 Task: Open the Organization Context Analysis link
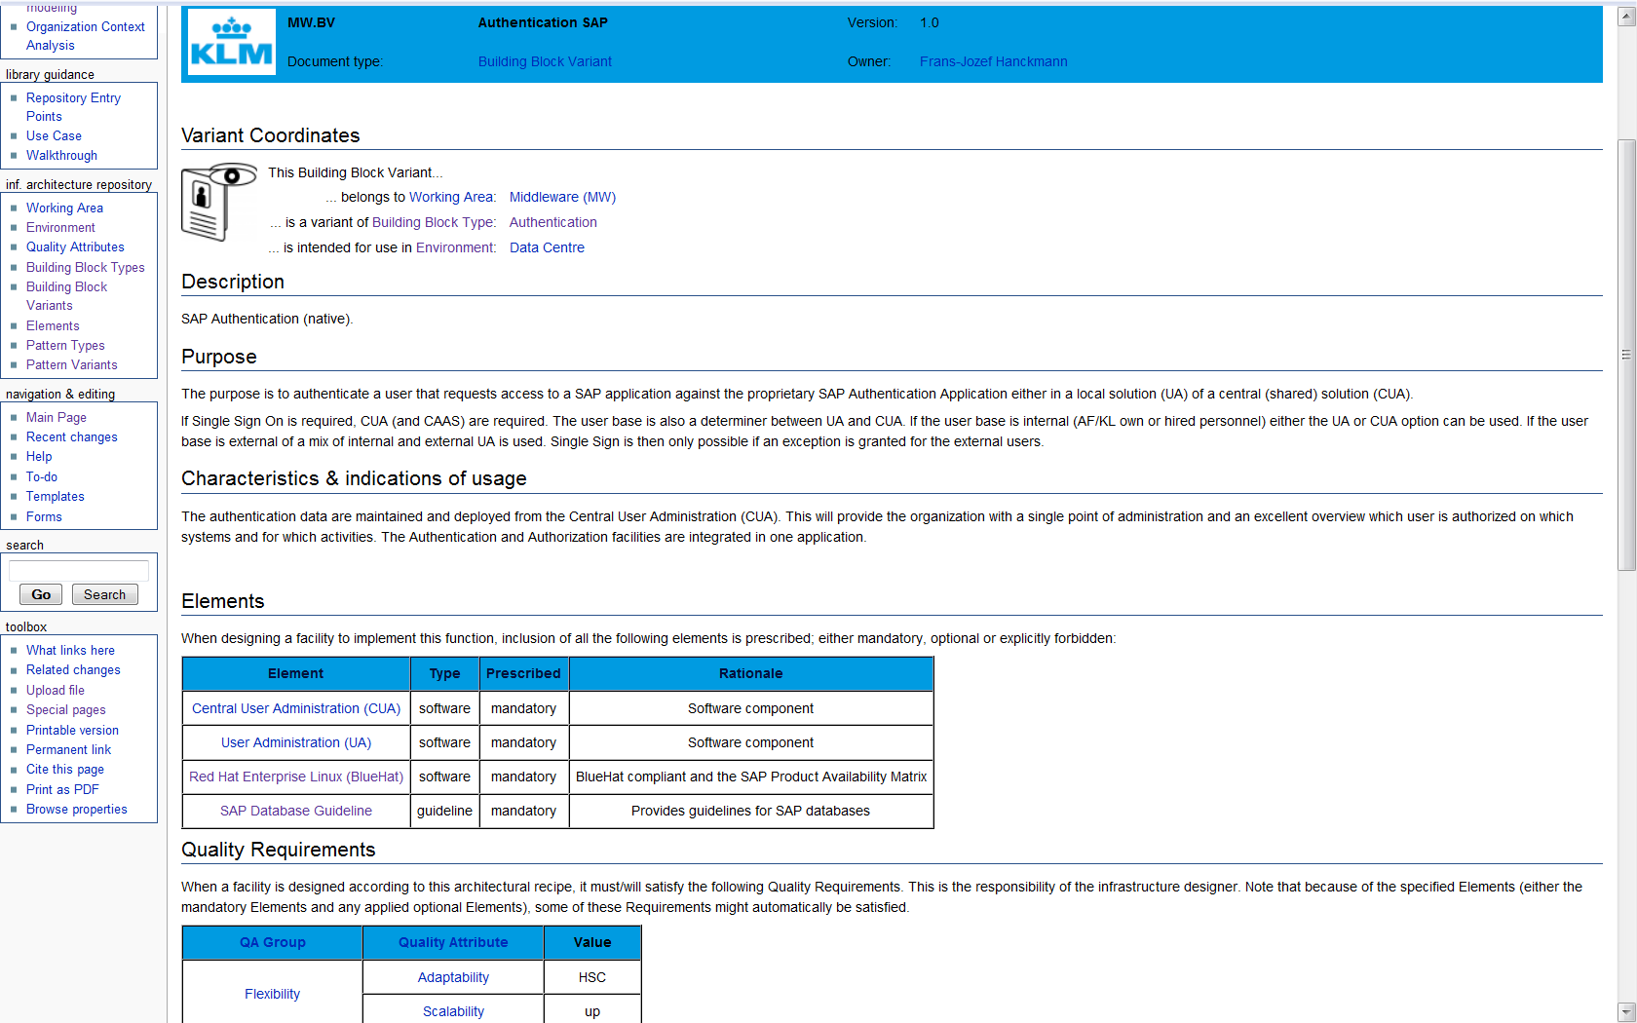[85, 36]
